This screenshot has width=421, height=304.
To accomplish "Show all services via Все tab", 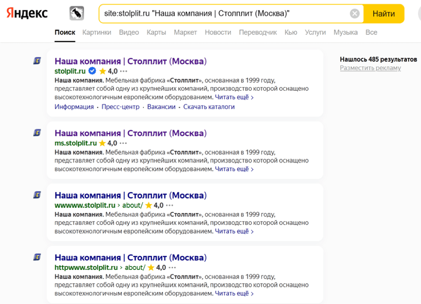I will point(371,32).
